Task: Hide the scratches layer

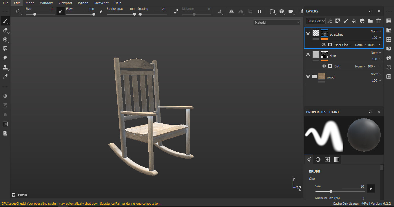Action: (308, 33)
